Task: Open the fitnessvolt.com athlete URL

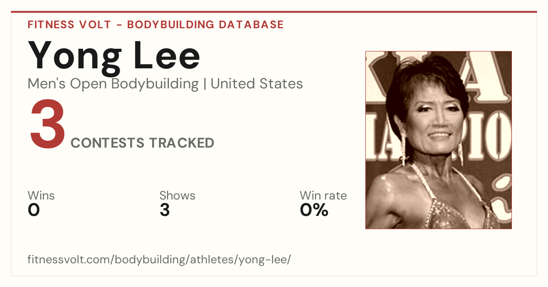Action: 159,260
